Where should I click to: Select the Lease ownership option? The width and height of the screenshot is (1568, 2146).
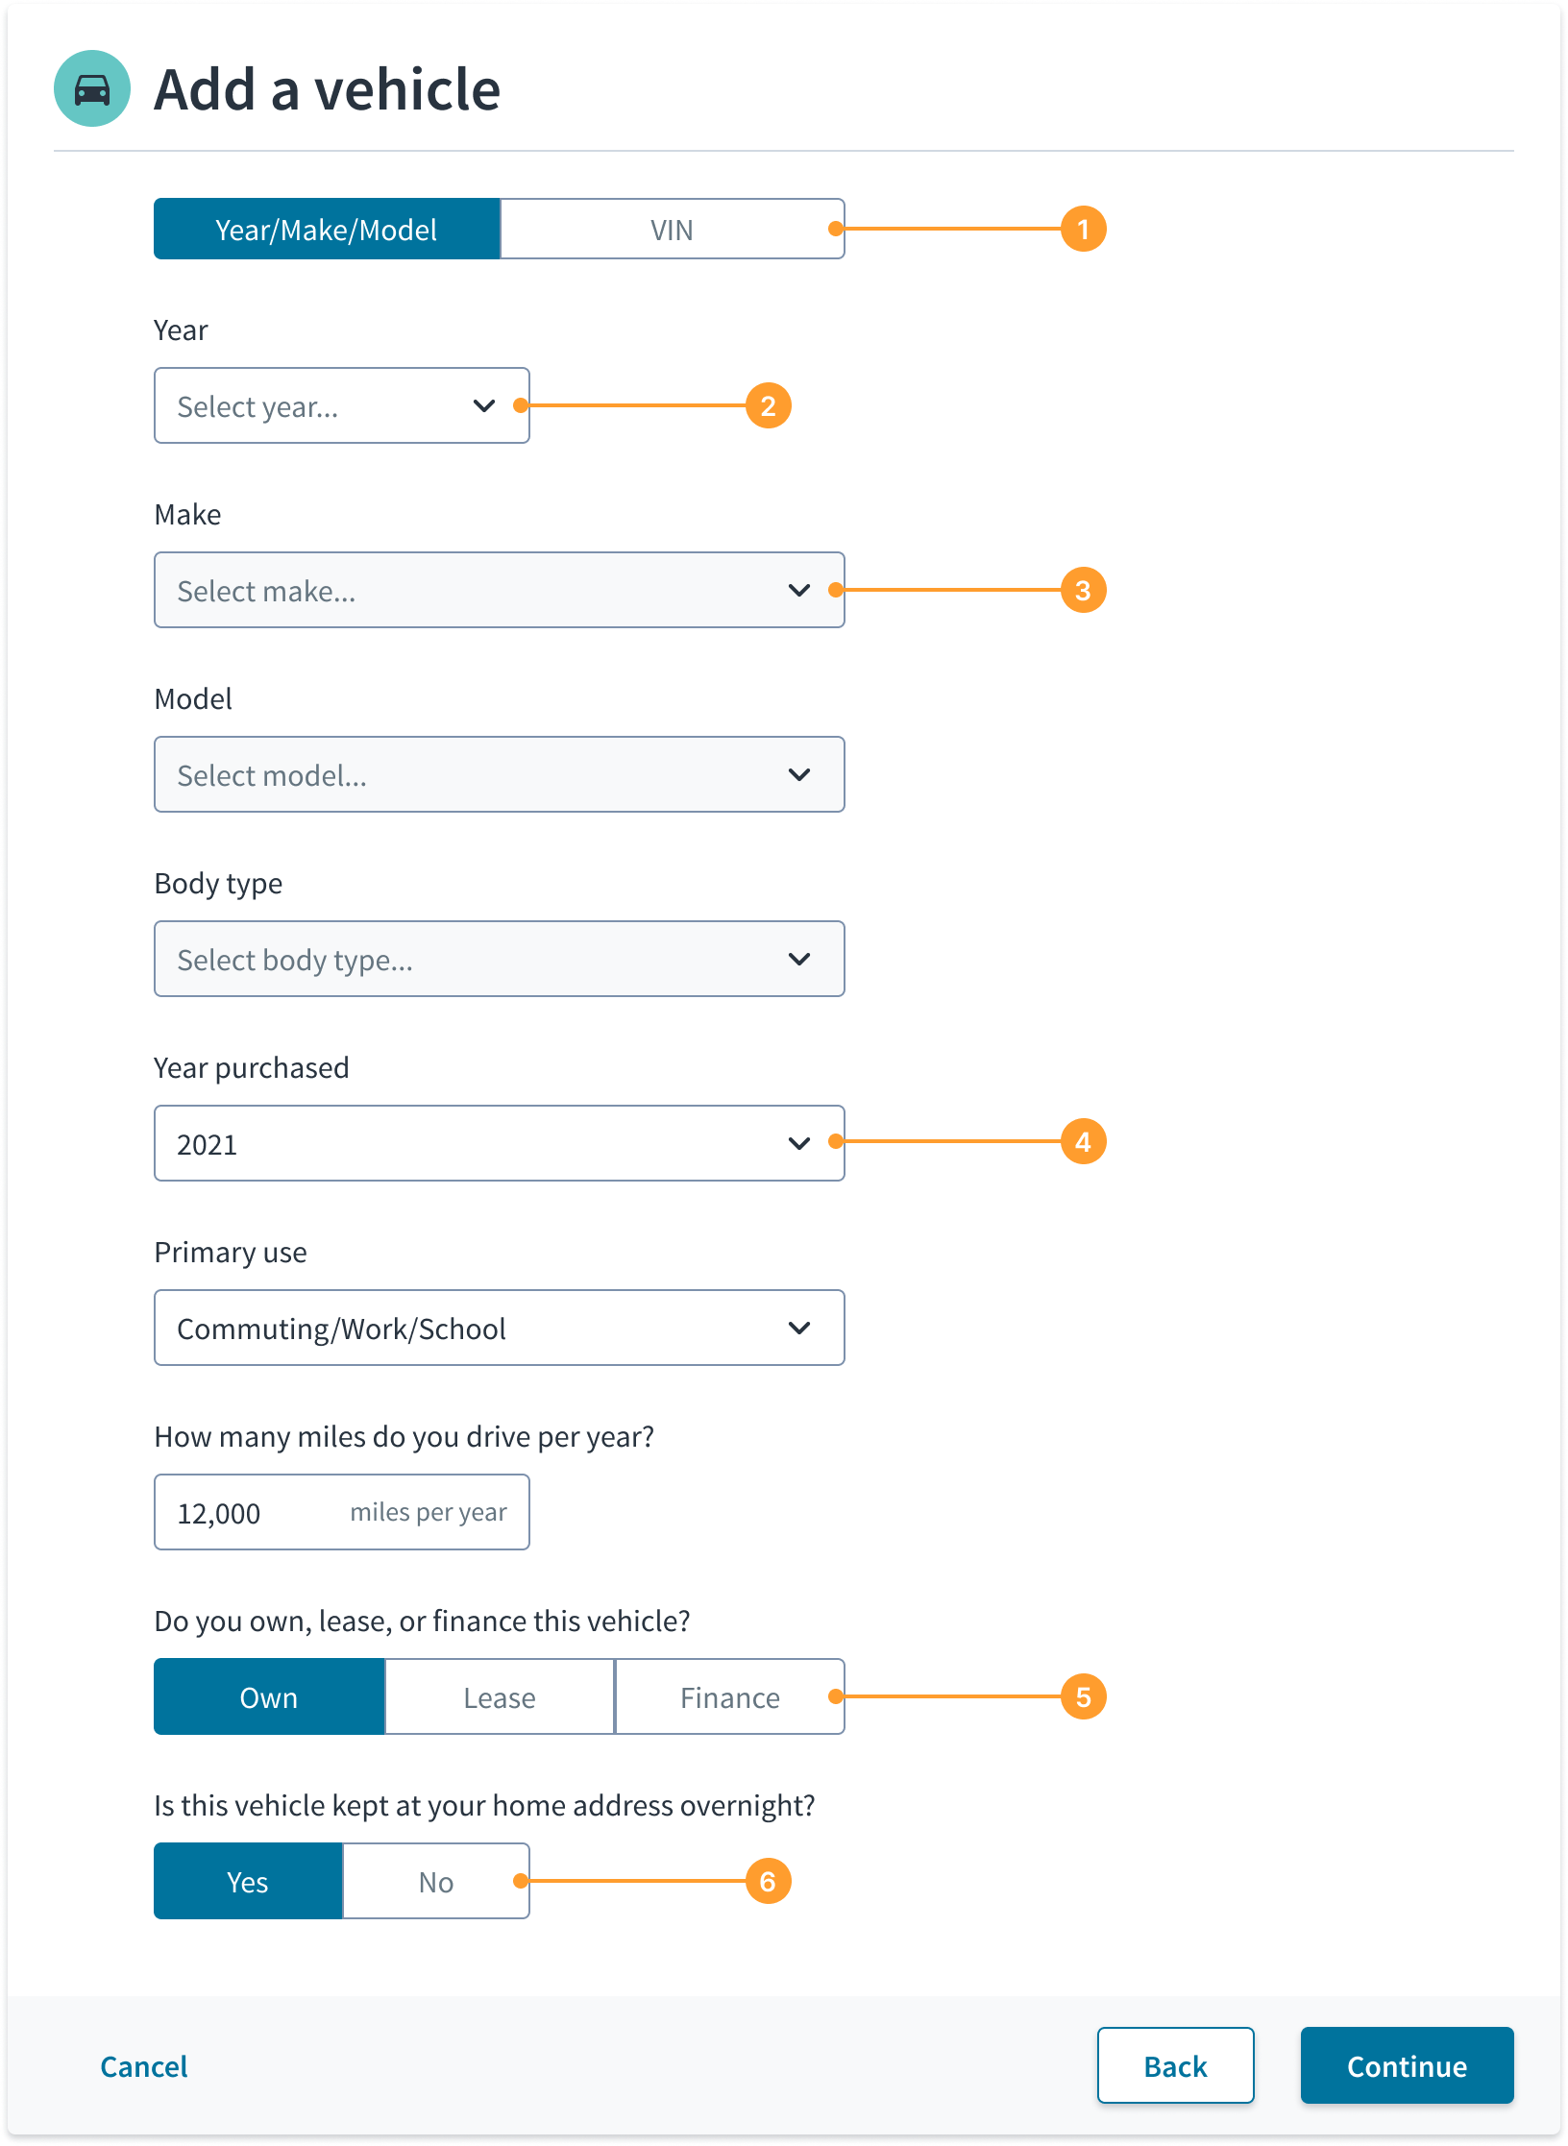(x=500, y=1696)
